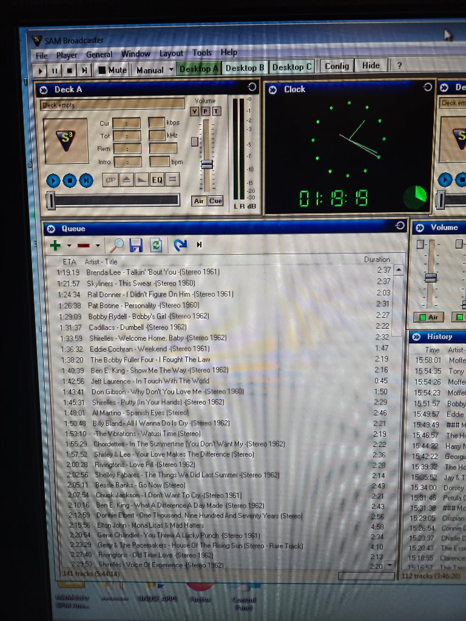Image resolution: width=466 pixels, height=621 pixels.
Task: Toggle the Mute button in toolbar
Action: [112, 70]
